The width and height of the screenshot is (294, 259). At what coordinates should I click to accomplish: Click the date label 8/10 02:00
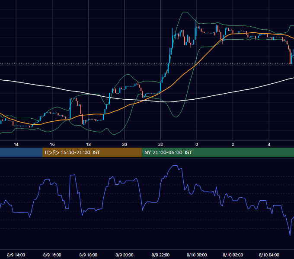233,255
